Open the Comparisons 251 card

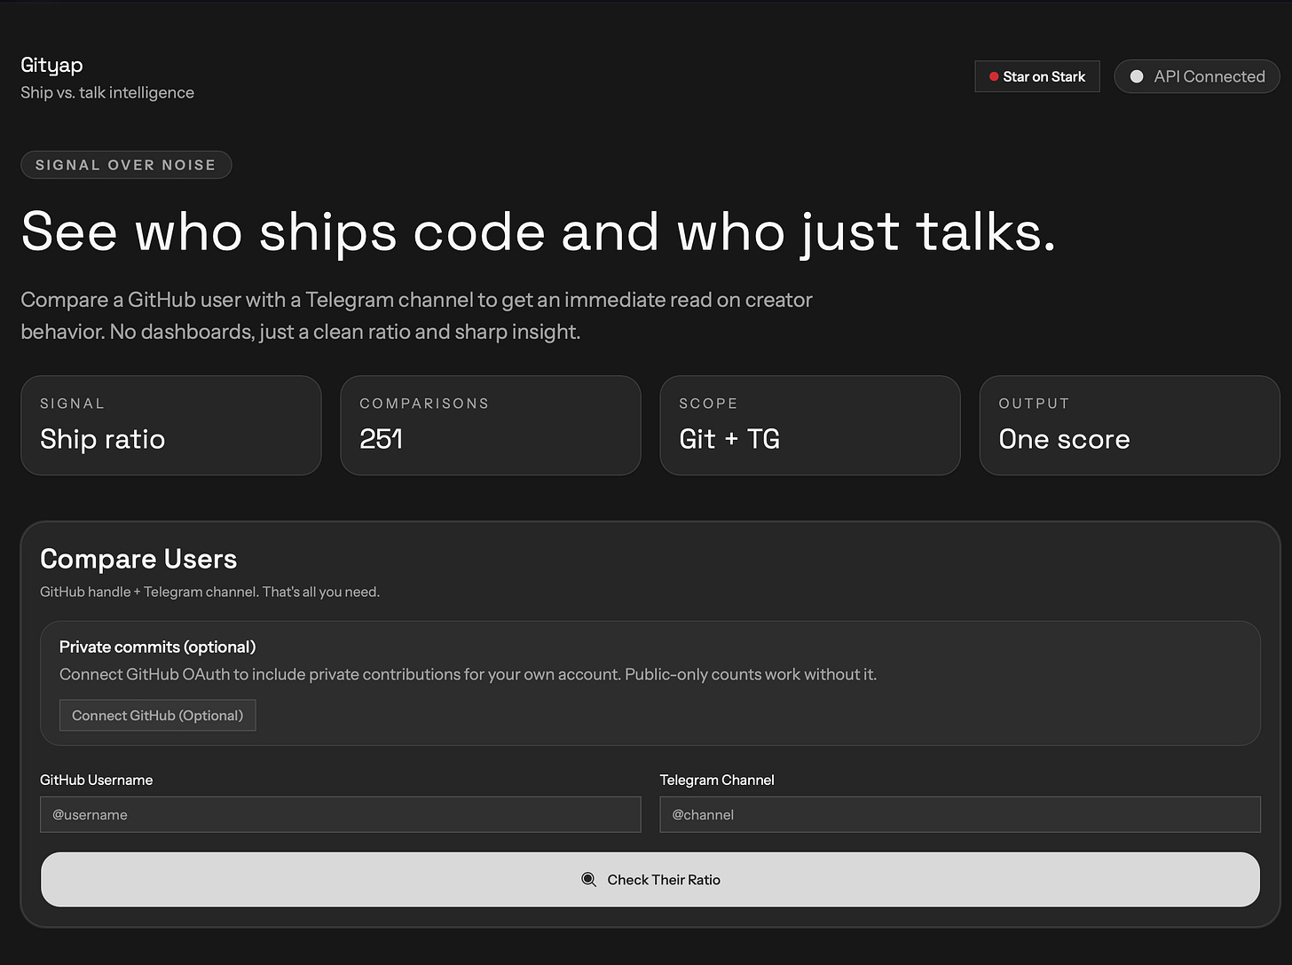pyautogui.click(x=490, y=425)
